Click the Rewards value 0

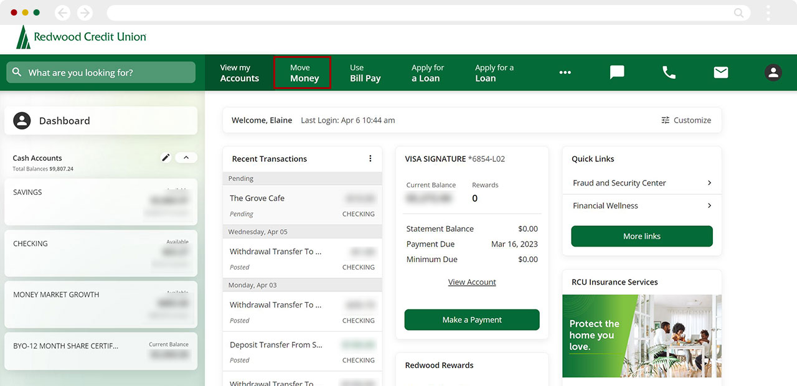(x=475, y=198)
